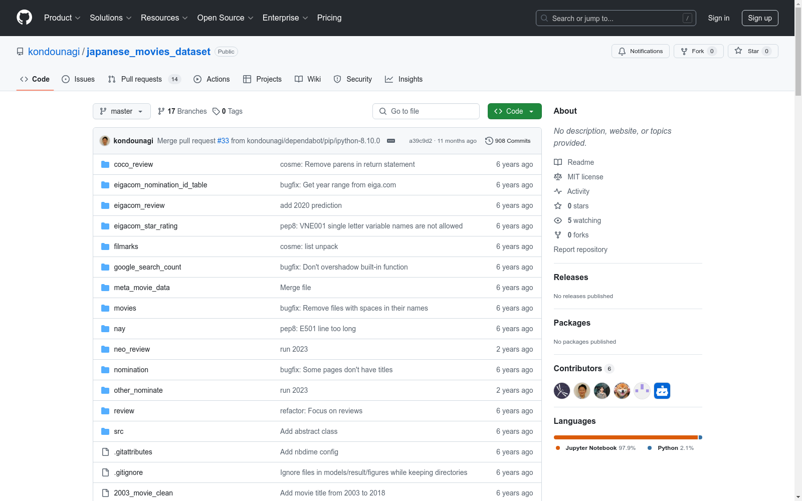Expand the Solutions menu

[111, 18]
